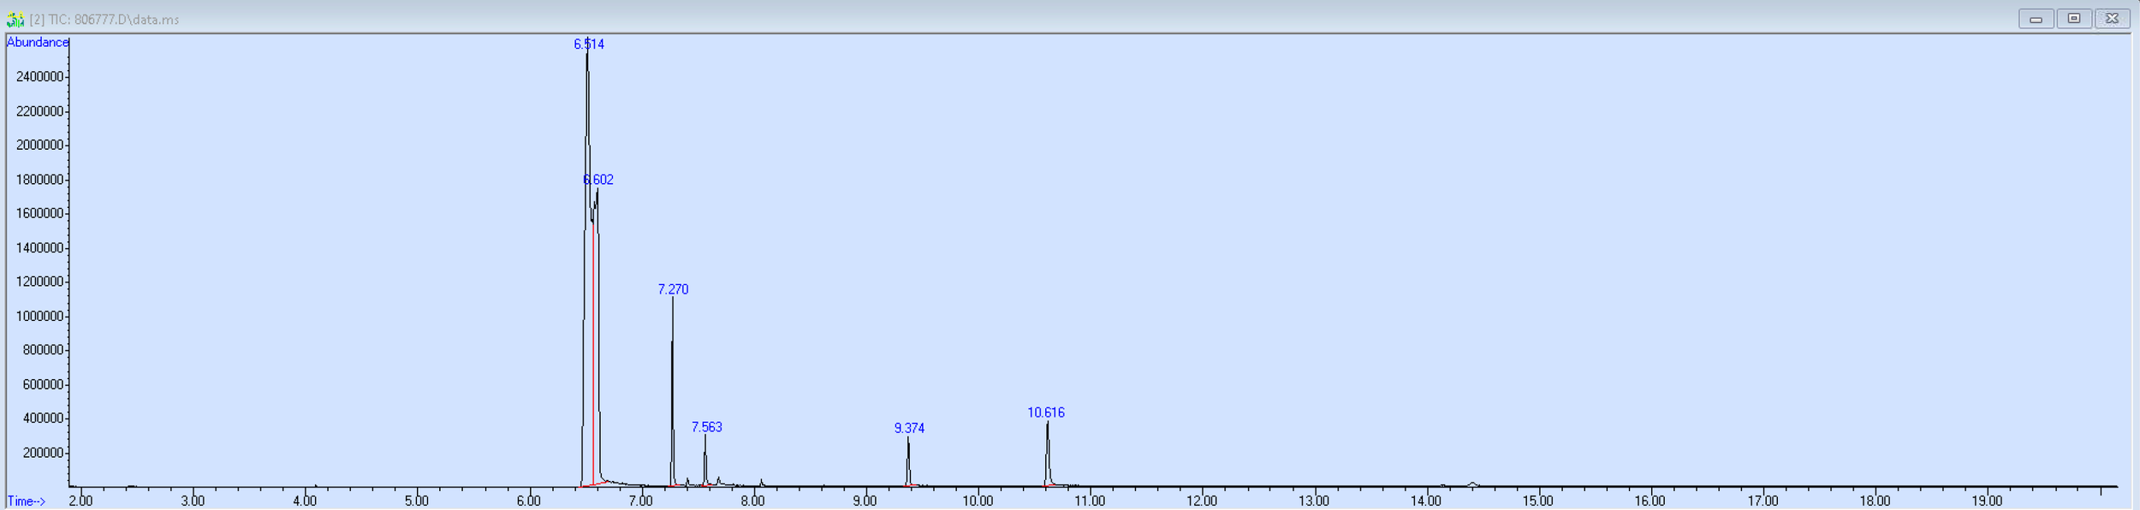Click the Abundance axis label
This screenshot has height=510, width=2140.
tap(37, 43)
